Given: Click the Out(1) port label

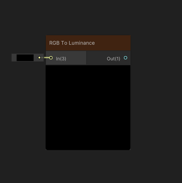Looking at the screenshot, I should point(114,59).
